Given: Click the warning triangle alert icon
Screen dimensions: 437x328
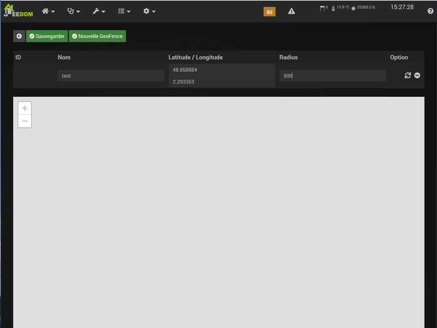Looking at the screenshot, I should pyautogui.click(x=292, y=11).
